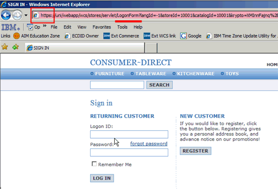Viewport: 278px width, 189px height.
Task: Click the IBM icon beside Ext Commerce
Action: pyautogui.click(x=106, y=36)
